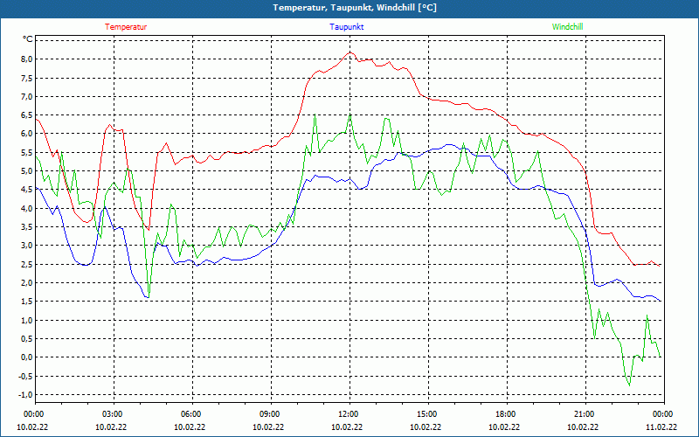Click the 0,0 y-axis value
The image size is (699, 437).
click(27, 357)
